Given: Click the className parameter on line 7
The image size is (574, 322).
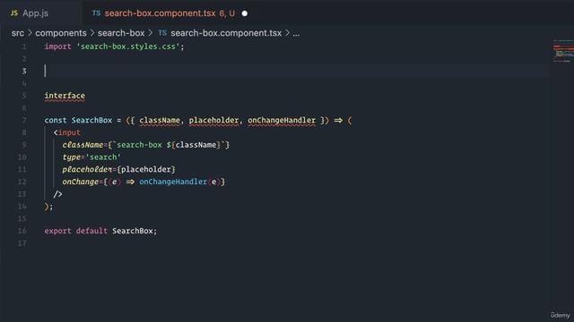Looking at the screenshot, I should pyautogui.click(x=160, y=121).
